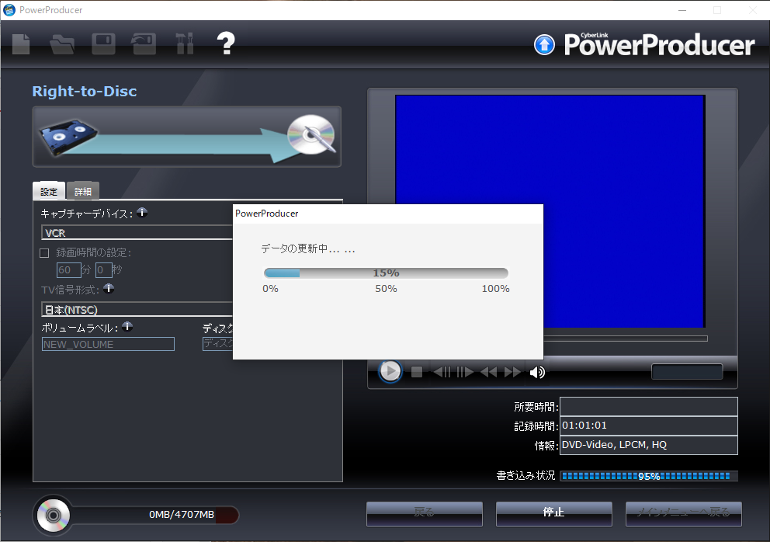Click the minutes field showing 60
This screenshot has width=770, height=542.
pyautogui.click(x=69, y=269)
